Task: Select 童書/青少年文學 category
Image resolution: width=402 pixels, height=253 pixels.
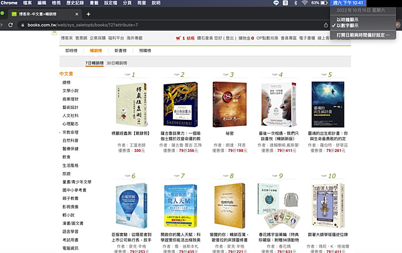Action: [x=77, y=182]
